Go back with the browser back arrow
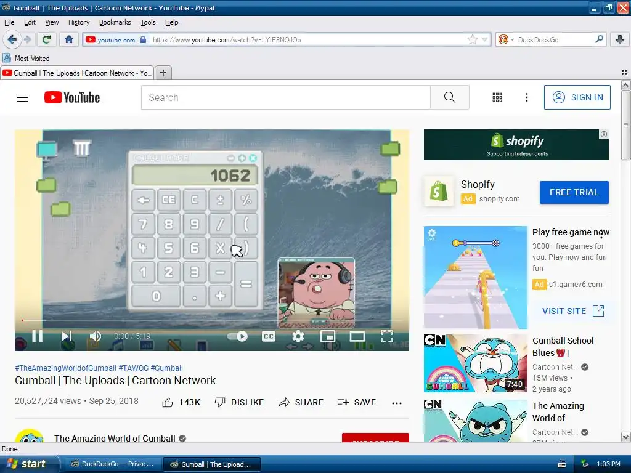Viewport: 631px width, 473px height. [12, 39]
